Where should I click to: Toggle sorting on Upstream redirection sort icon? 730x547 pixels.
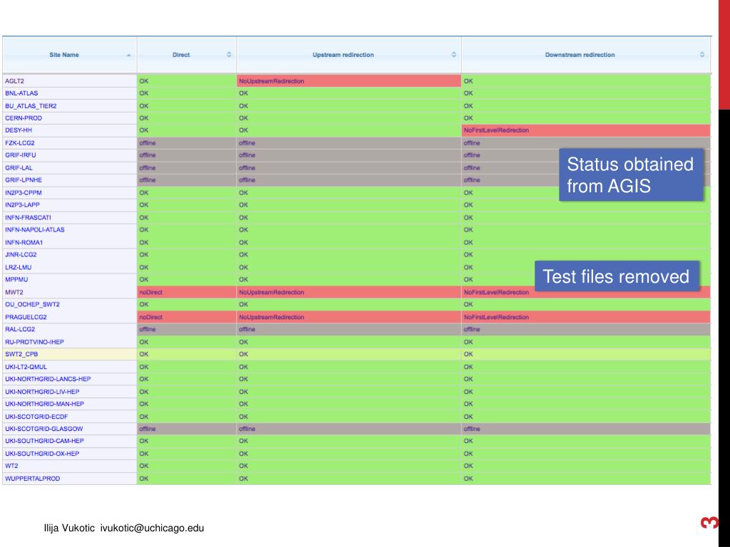pos(453,54)
